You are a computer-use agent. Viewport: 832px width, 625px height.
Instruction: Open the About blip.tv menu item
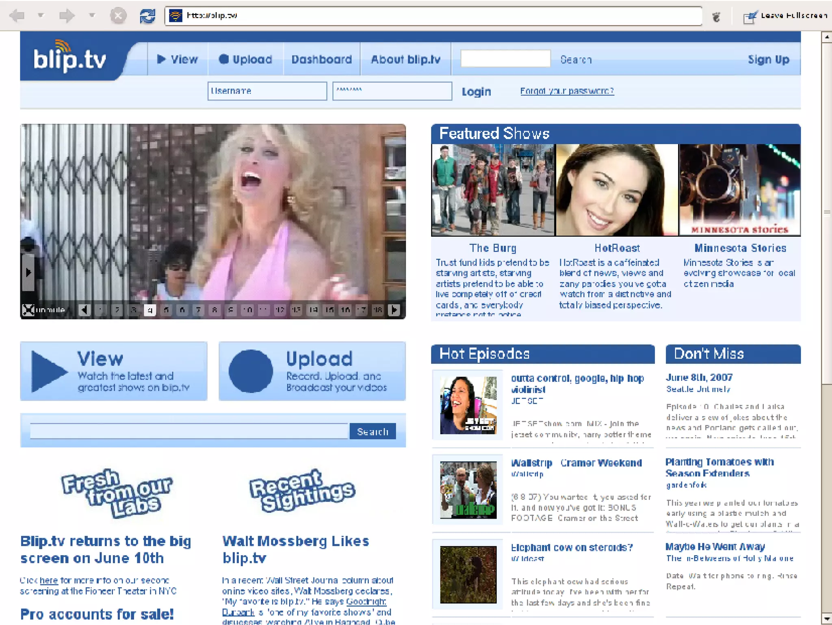pyautogui.click(x=405, y=59)
